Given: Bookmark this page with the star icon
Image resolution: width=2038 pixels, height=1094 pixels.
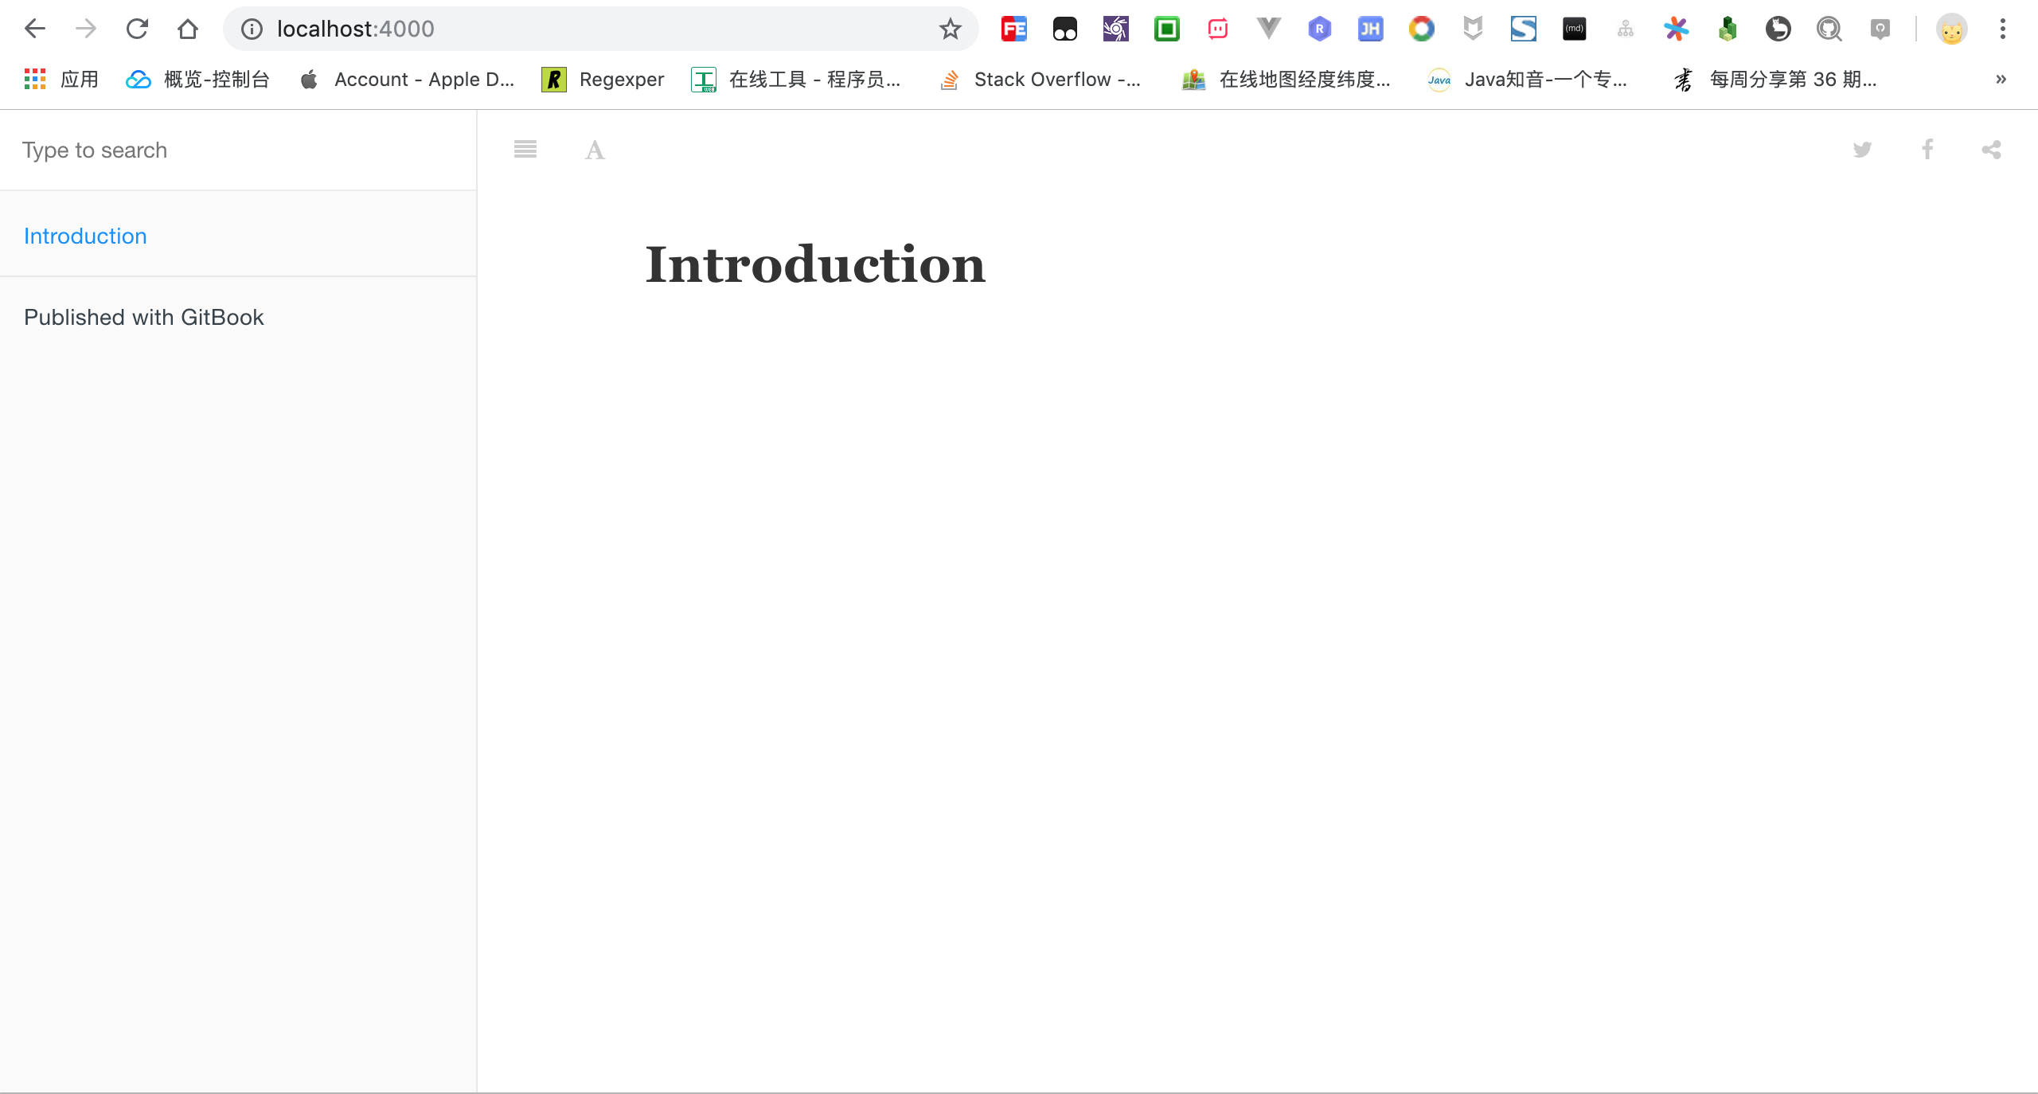Looking at the screenshot, I should pyautogui.click(x=950, y=29).
